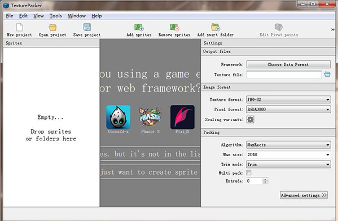Image resolution: width=338 pixels, height=221 pixels.
Task: Choose the PixiJS framework icon
Action: pyautogui.click(x=182, y=117)
